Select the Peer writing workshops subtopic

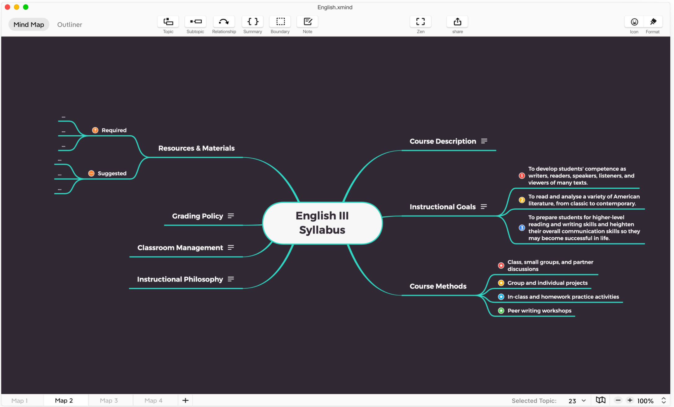point(540,311)
